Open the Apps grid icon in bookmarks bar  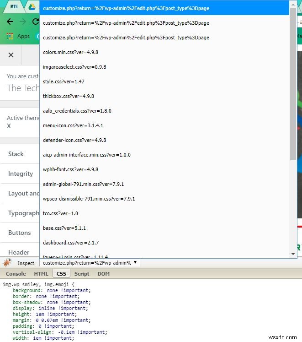point(10,36)
